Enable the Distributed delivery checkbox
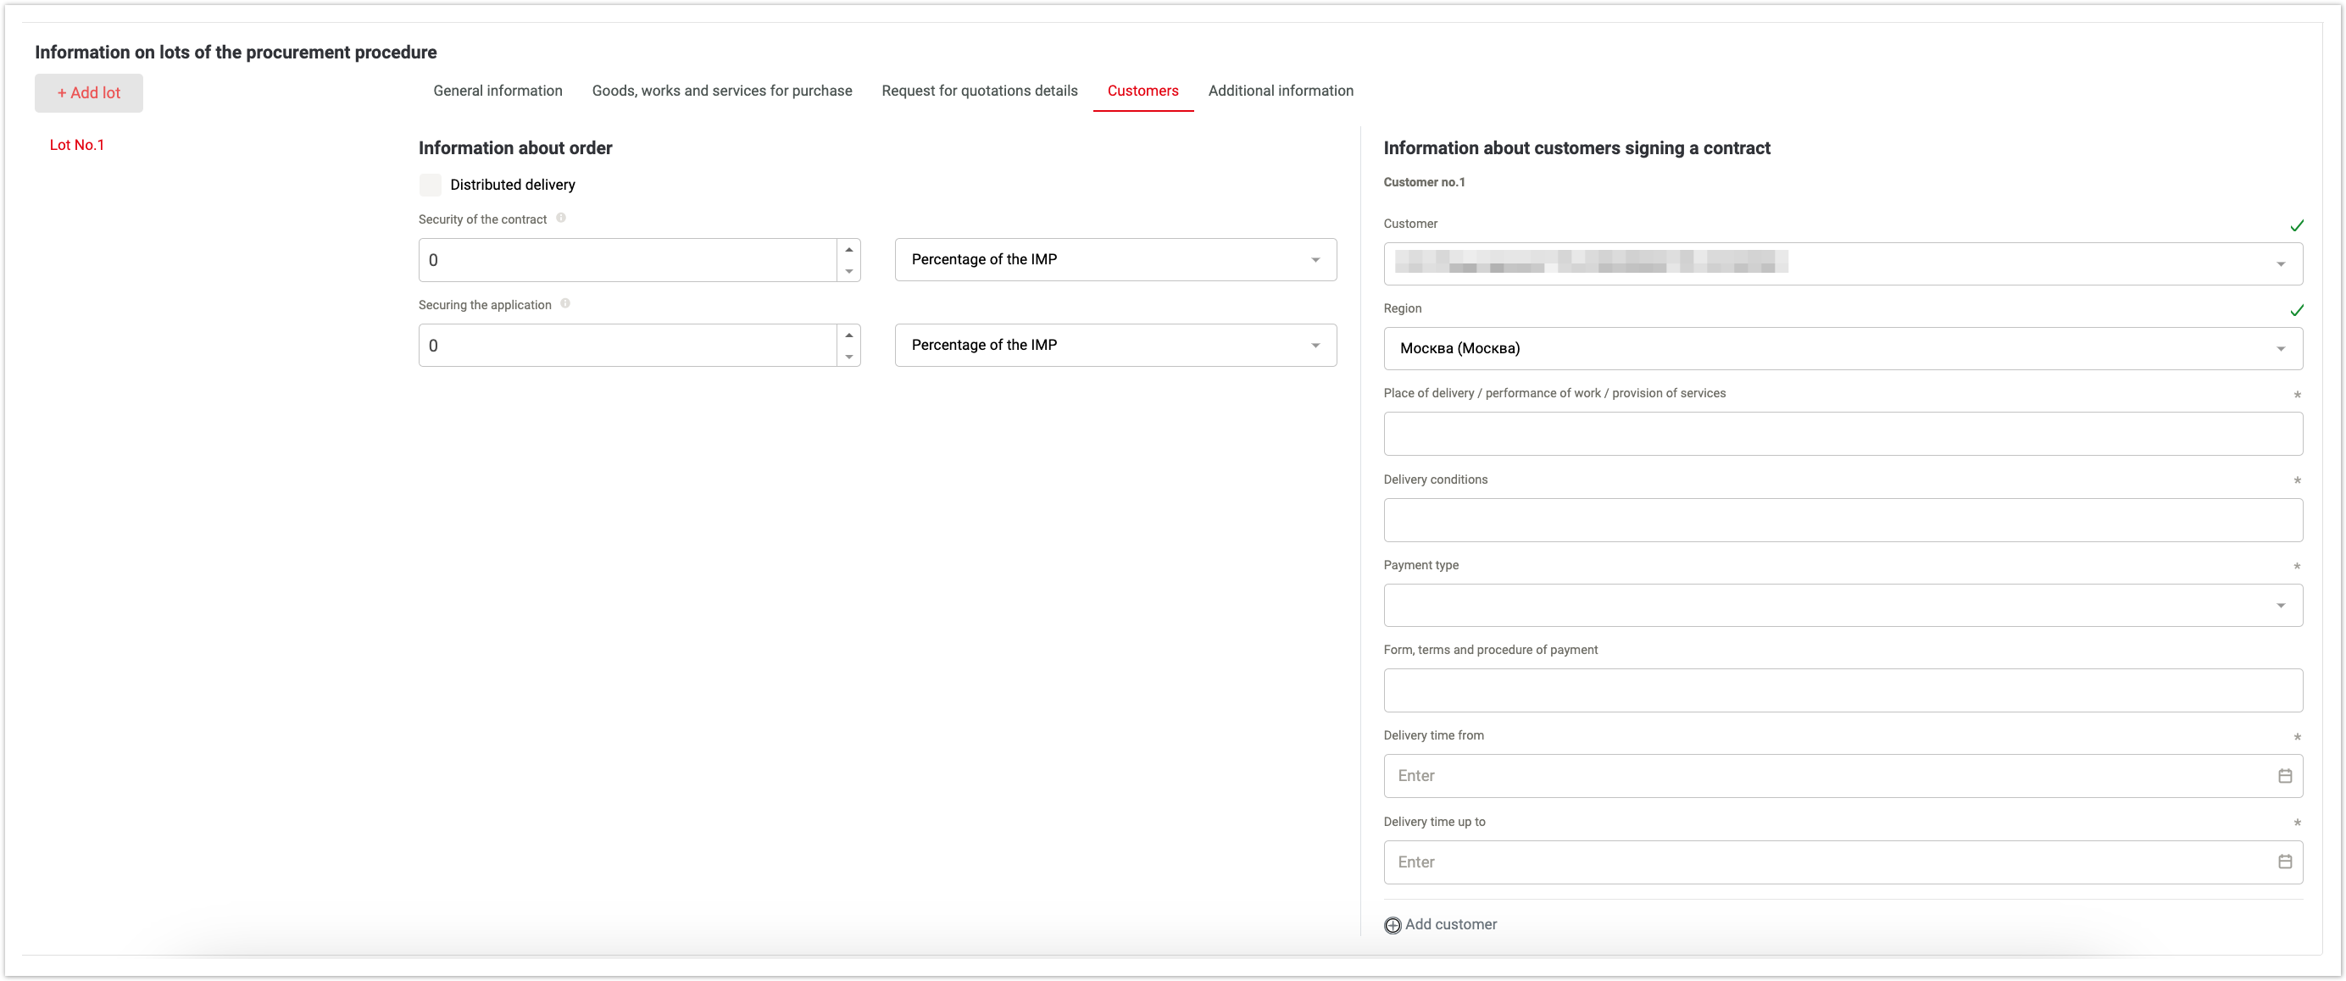2346x981 pixels. pyautogui.click(x=431, y=185)
